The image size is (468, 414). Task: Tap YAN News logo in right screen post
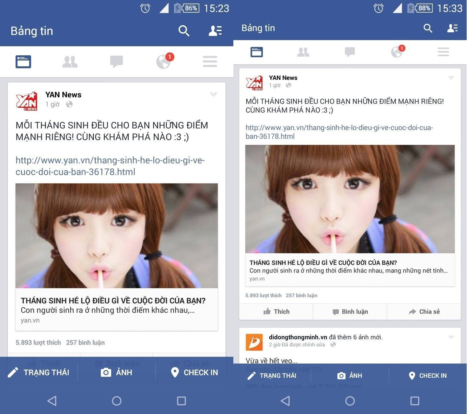(254, 83)
